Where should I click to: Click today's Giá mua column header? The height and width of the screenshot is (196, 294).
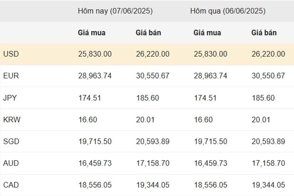[92, 32]
